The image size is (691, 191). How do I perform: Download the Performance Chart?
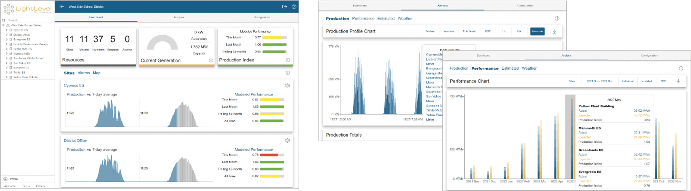pyautogui.click(x=678, y=81)
